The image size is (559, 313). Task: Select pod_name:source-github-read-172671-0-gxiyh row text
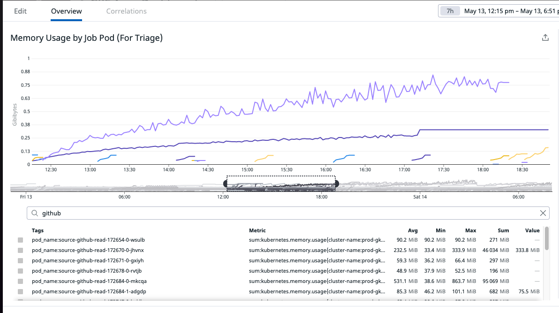tap(88, 260)
